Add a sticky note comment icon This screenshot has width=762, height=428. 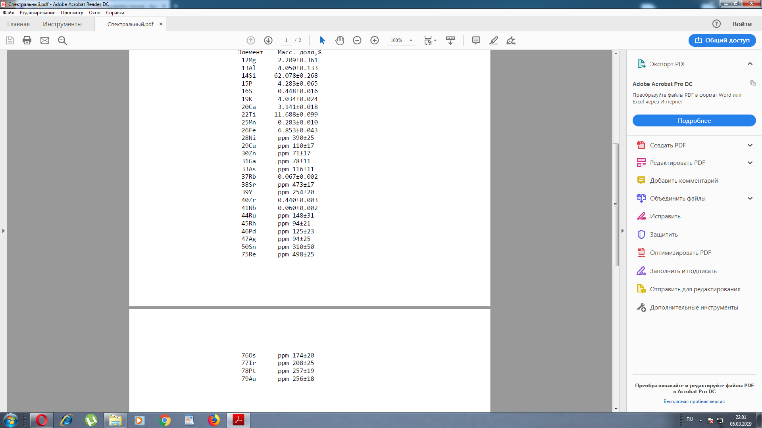[476, 40]
